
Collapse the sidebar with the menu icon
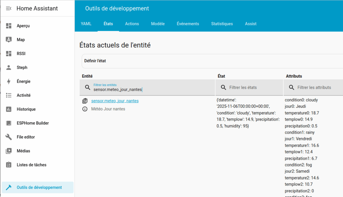pos(9,8)
